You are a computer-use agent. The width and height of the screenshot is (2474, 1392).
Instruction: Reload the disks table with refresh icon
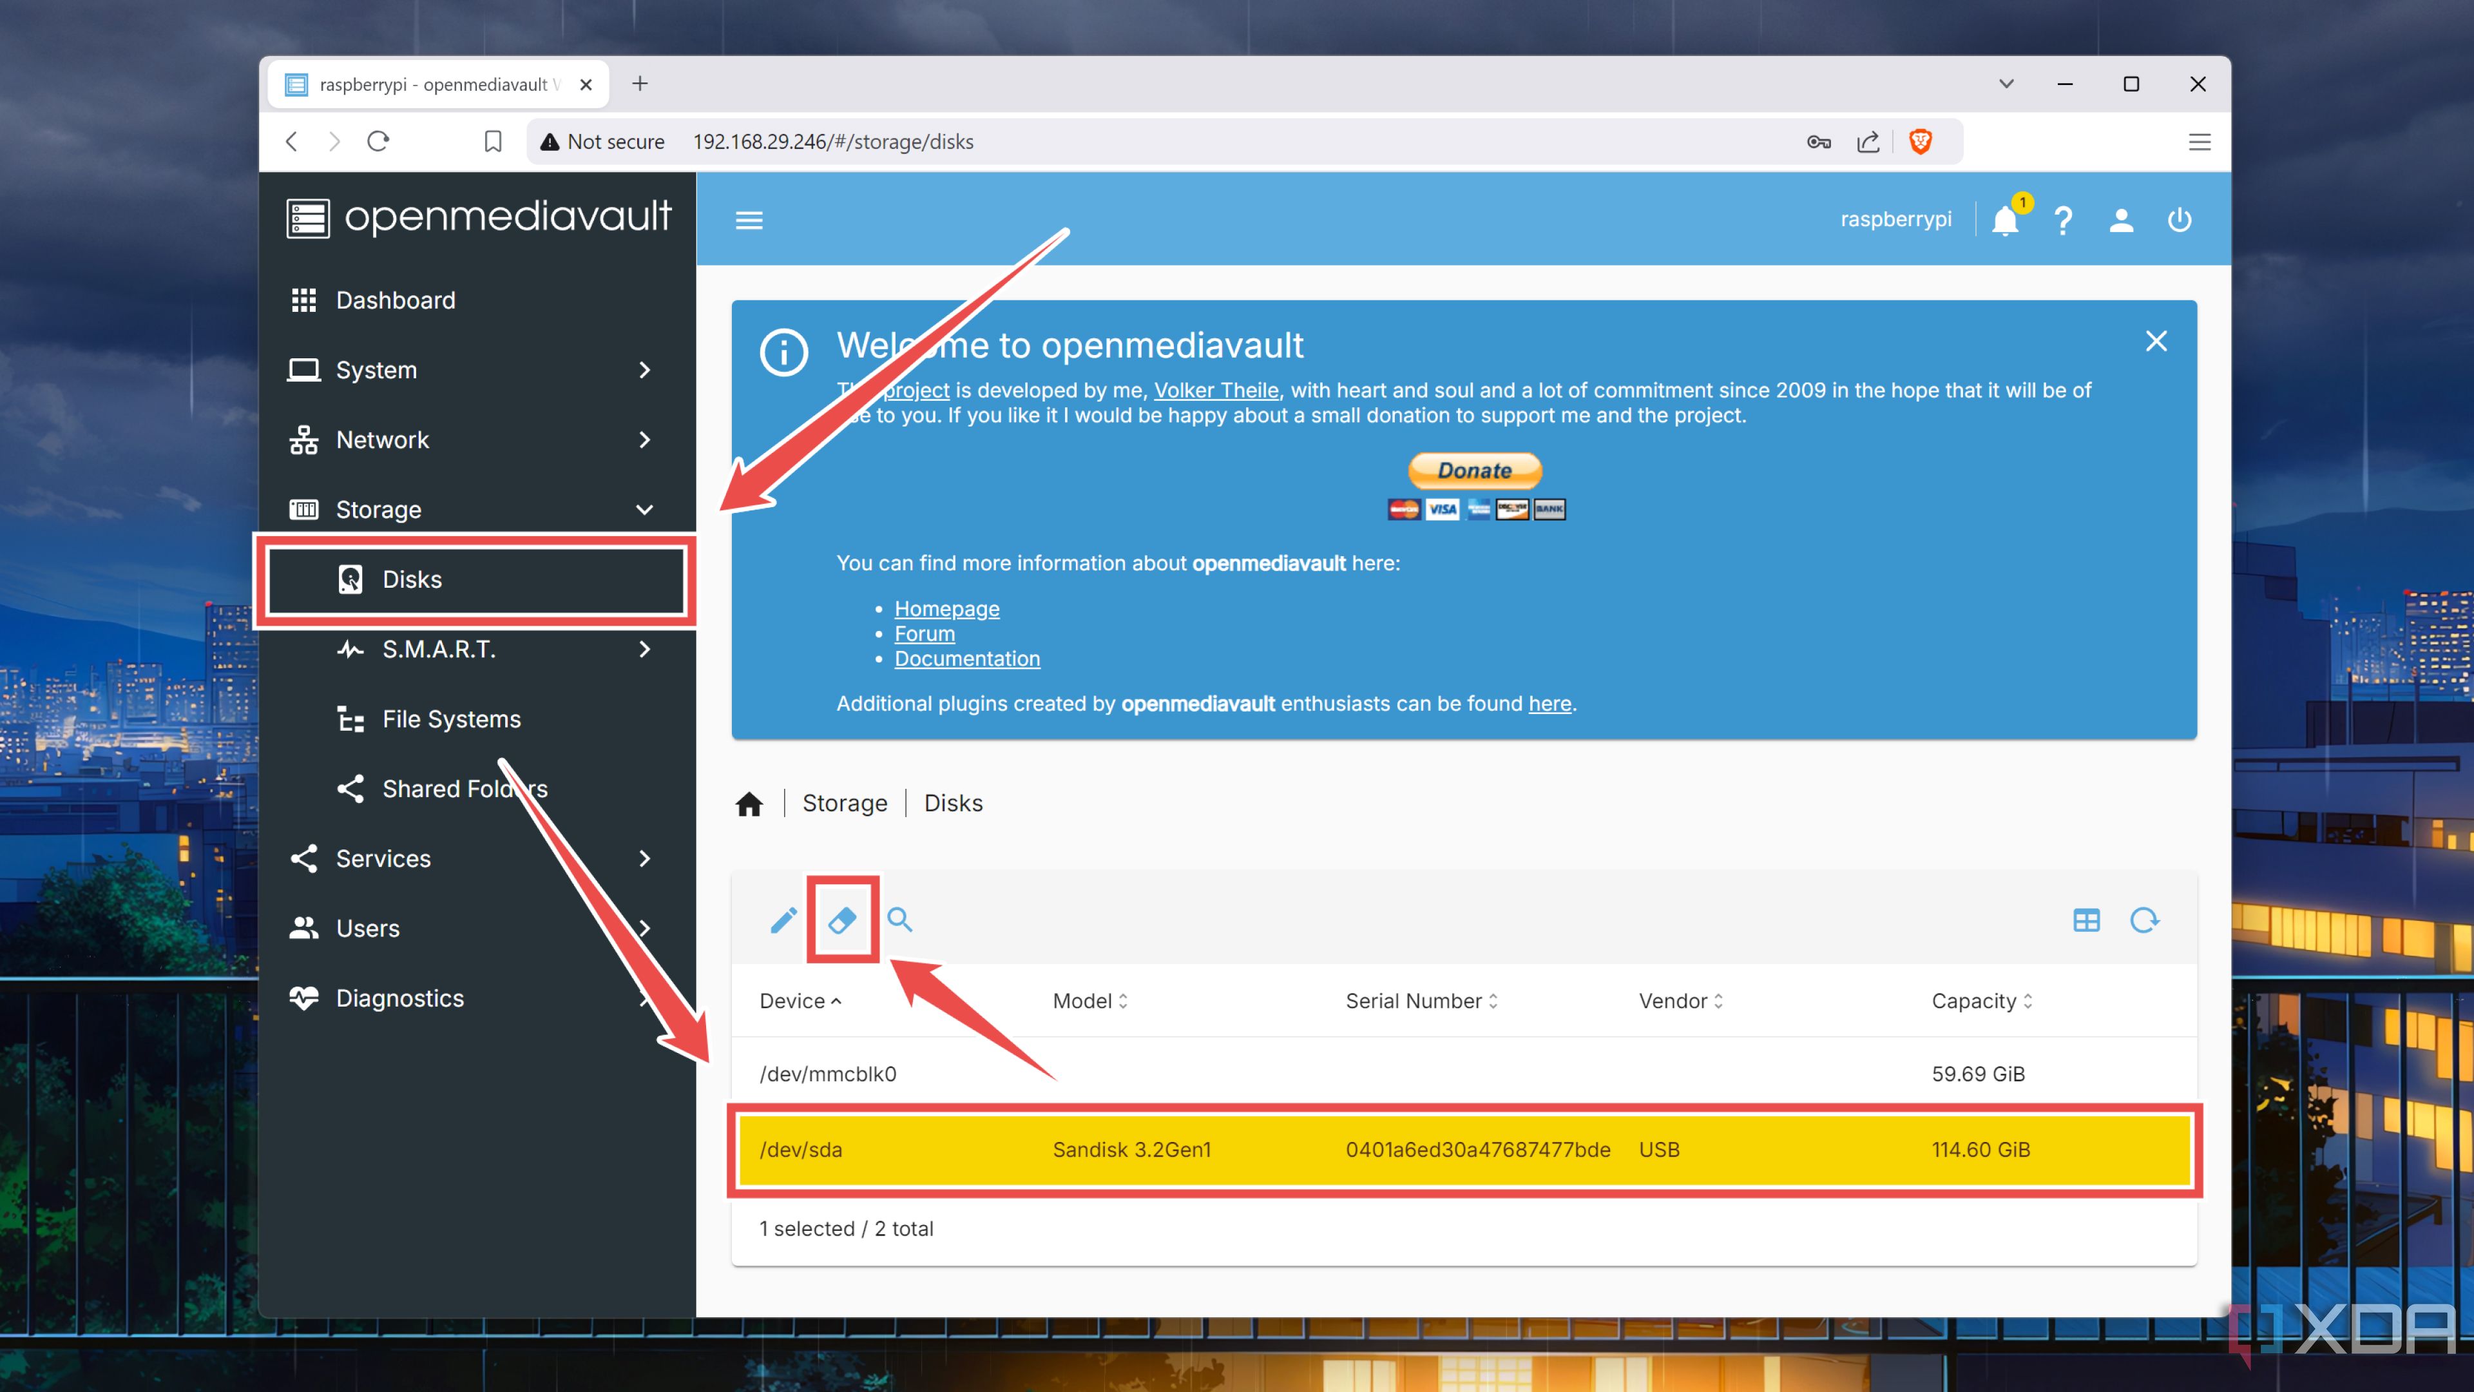(x=2145, y=920)
